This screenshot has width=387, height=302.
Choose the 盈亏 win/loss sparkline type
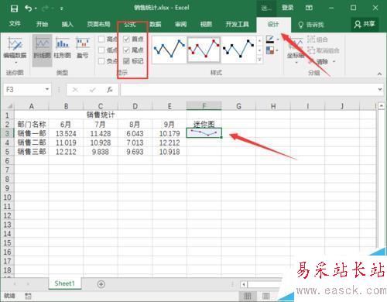pyautogui.click(x=83, y=48)
